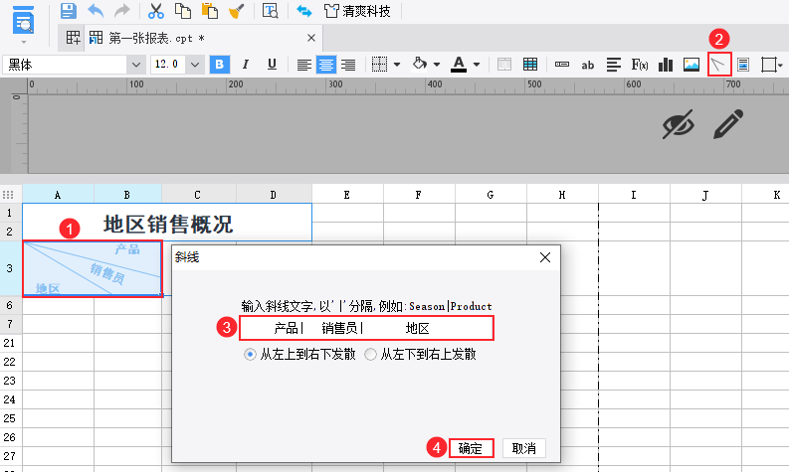
Task: Insert a widget with the text box icon
Action: 562,65
